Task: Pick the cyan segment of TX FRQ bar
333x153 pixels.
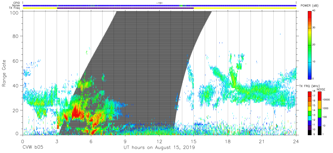Action: [x=310, y=118]
